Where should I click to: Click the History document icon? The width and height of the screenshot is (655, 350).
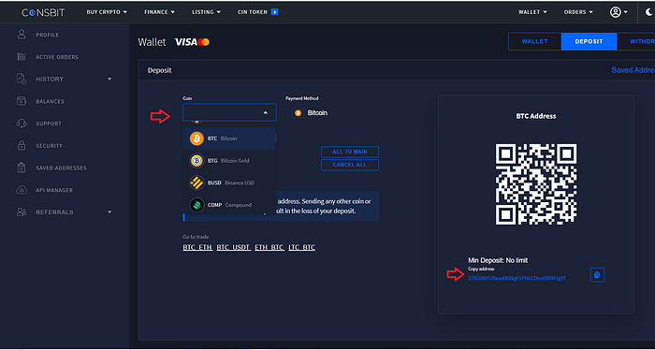22,79
